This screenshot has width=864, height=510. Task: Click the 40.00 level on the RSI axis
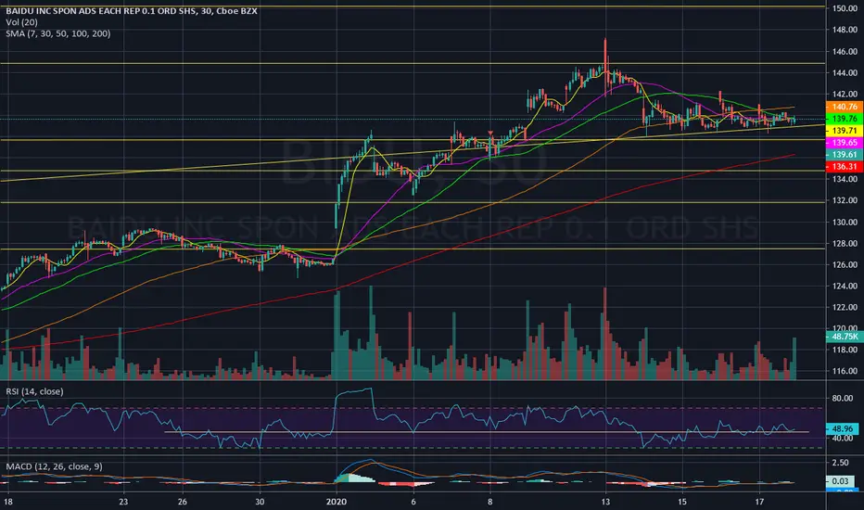click(x=843, y=439)
